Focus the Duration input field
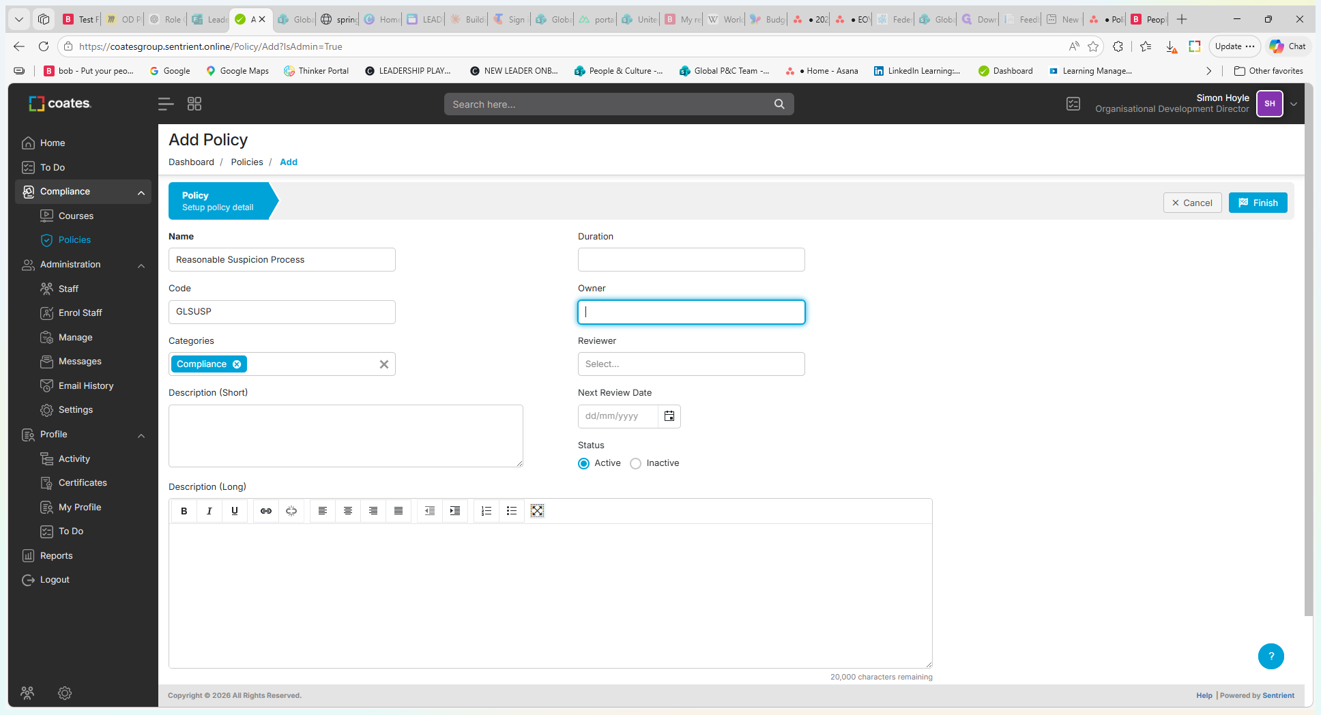This screenshot has width=1321, height=715. point(691,260)
